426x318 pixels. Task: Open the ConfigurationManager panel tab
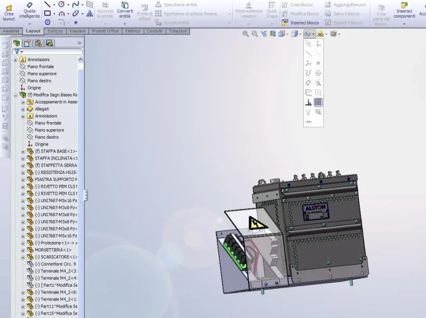[x=39, y=43]
